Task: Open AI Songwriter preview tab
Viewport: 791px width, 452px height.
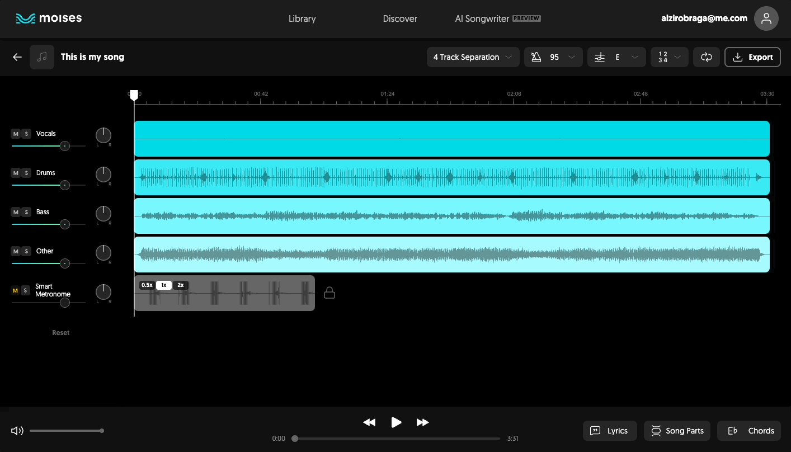Action: (498, 18)
